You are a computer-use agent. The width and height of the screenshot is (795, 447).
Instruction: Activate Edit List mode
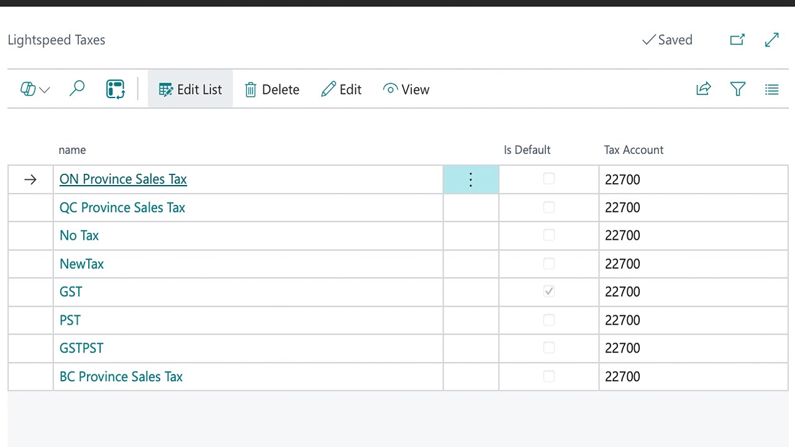(190, 89)
